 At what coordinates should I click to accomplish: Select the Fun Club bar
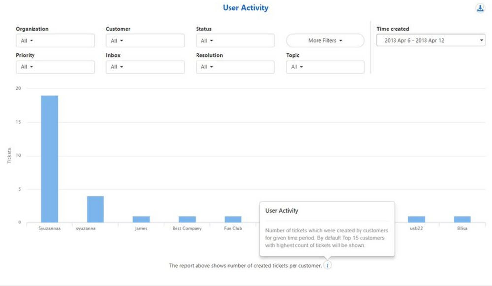tap(233, 220)
